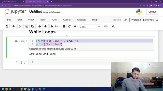The image size is (163, 91).
Task: Move selected cell up
Action: pos(40,27)
